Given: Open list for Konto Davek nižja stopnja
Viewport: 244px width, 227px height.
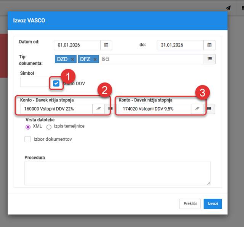Looking at the screenshot, I should tap(209, 109).
